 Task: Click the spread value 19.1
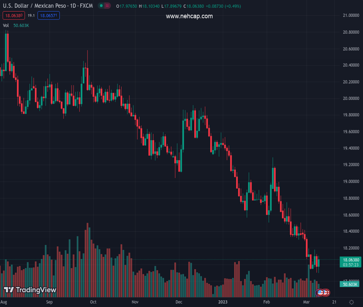(x=31, y=15)
